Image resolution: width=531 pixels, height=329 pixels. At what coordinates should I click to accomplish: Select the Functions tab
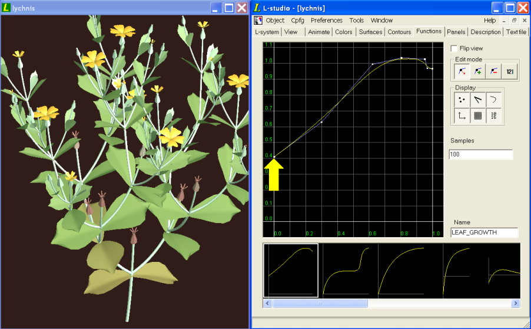429,31
